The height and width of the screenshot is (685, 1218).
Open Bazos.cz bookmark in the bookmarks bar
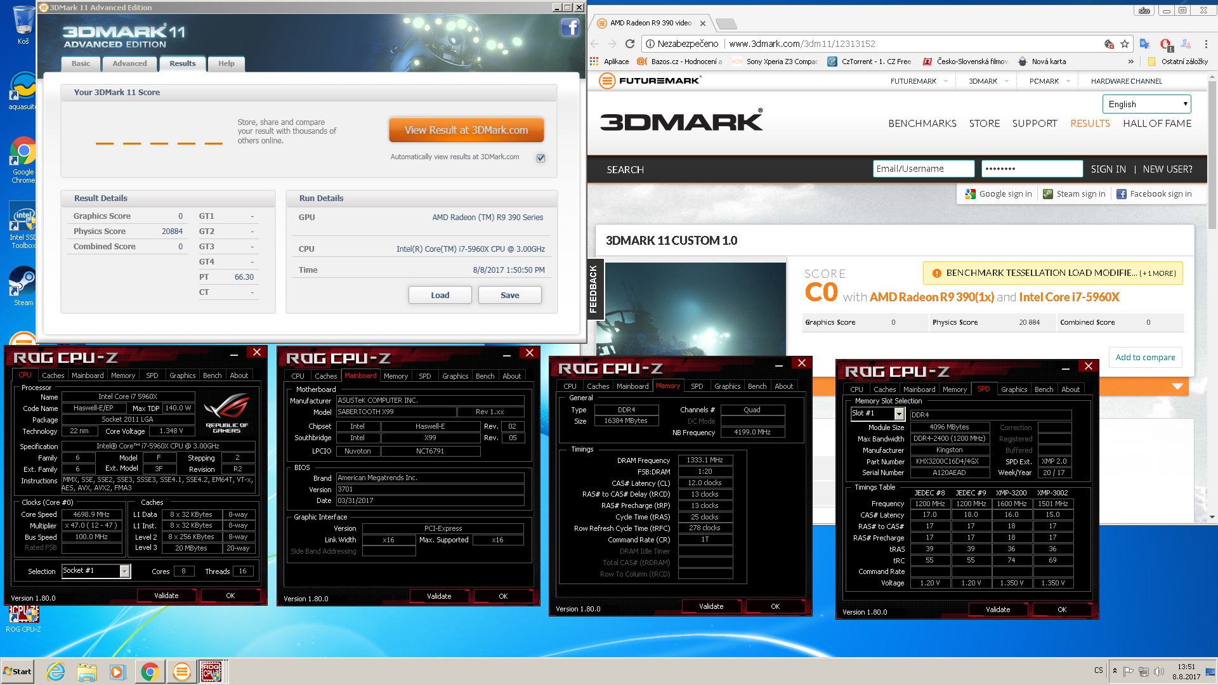click(679, 62)
